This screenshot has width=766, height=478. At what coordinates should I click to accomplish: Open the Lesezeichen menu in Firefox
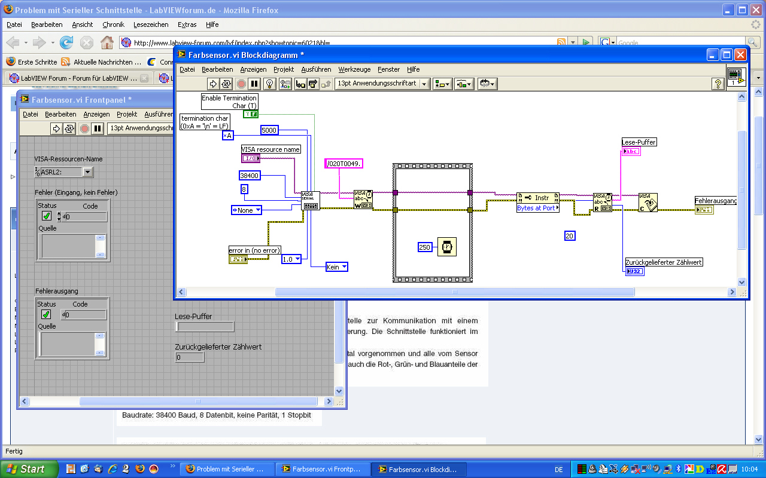pos(151,24)
